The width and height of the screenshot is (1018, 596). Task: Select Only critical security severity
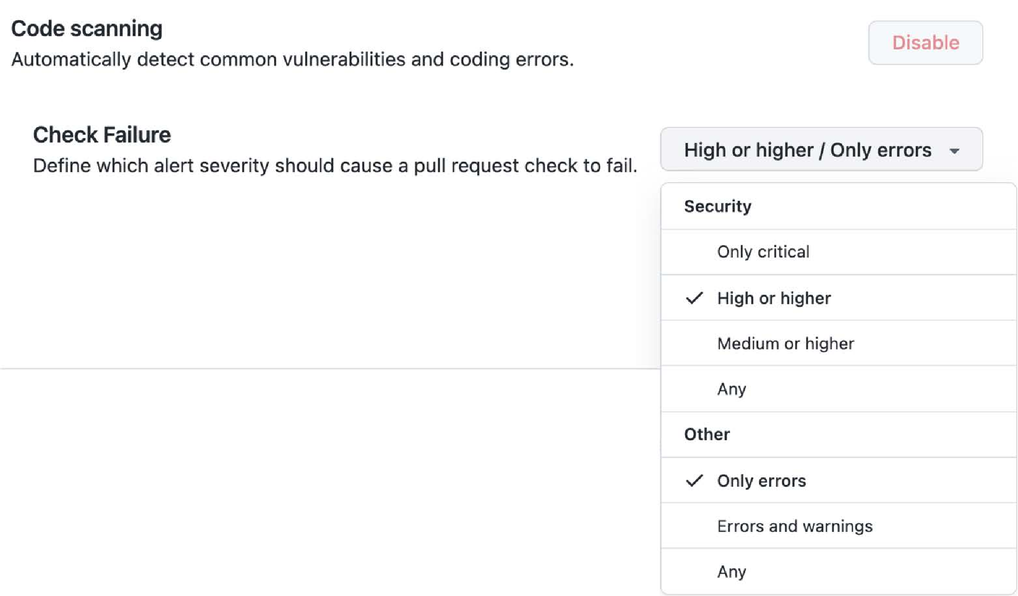[x=839, y=252]
